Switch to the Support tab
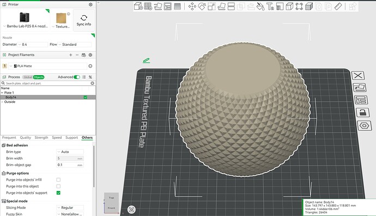This screenshot has height=216, width=376. tap(72, 138)
